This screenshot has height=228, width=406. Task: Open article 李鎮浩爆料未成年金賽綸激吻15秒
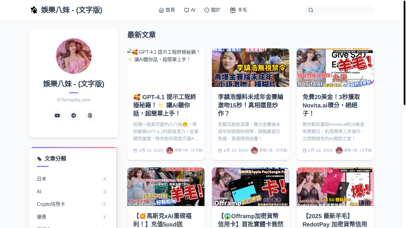coord(251,105)
